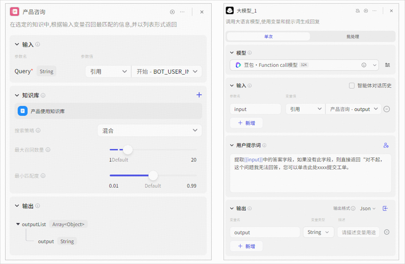The height and width of the screenshot is (264, 405).
Task: Remove the input parameter row minus icon
Action: coord(387,109)
